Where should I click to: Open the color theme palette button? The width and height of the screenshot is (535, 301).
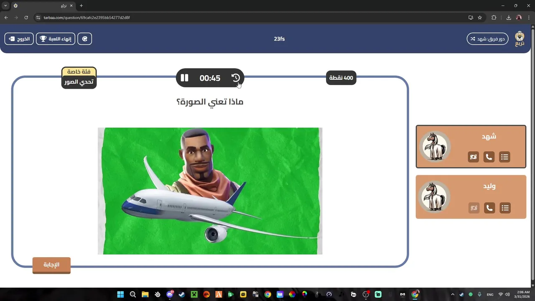coord(84,39)
